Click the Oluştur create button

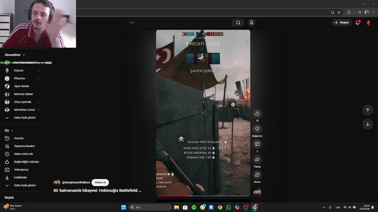(x=342, y=23)
